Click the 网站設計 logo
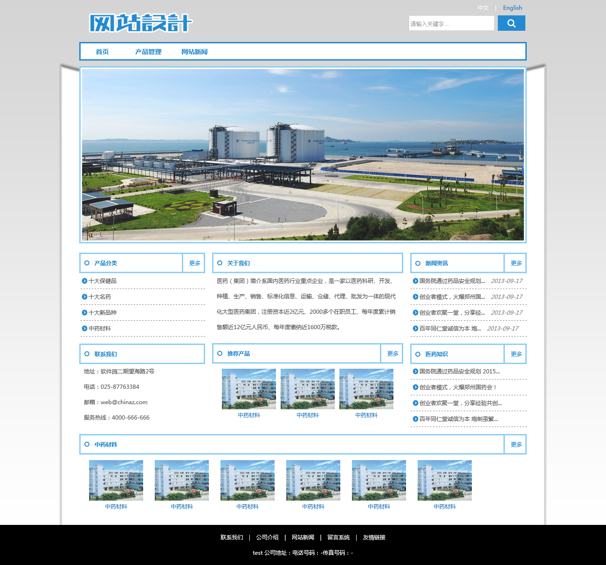The height and width of the screenshot is (565, 606). [x=140, y=23]
